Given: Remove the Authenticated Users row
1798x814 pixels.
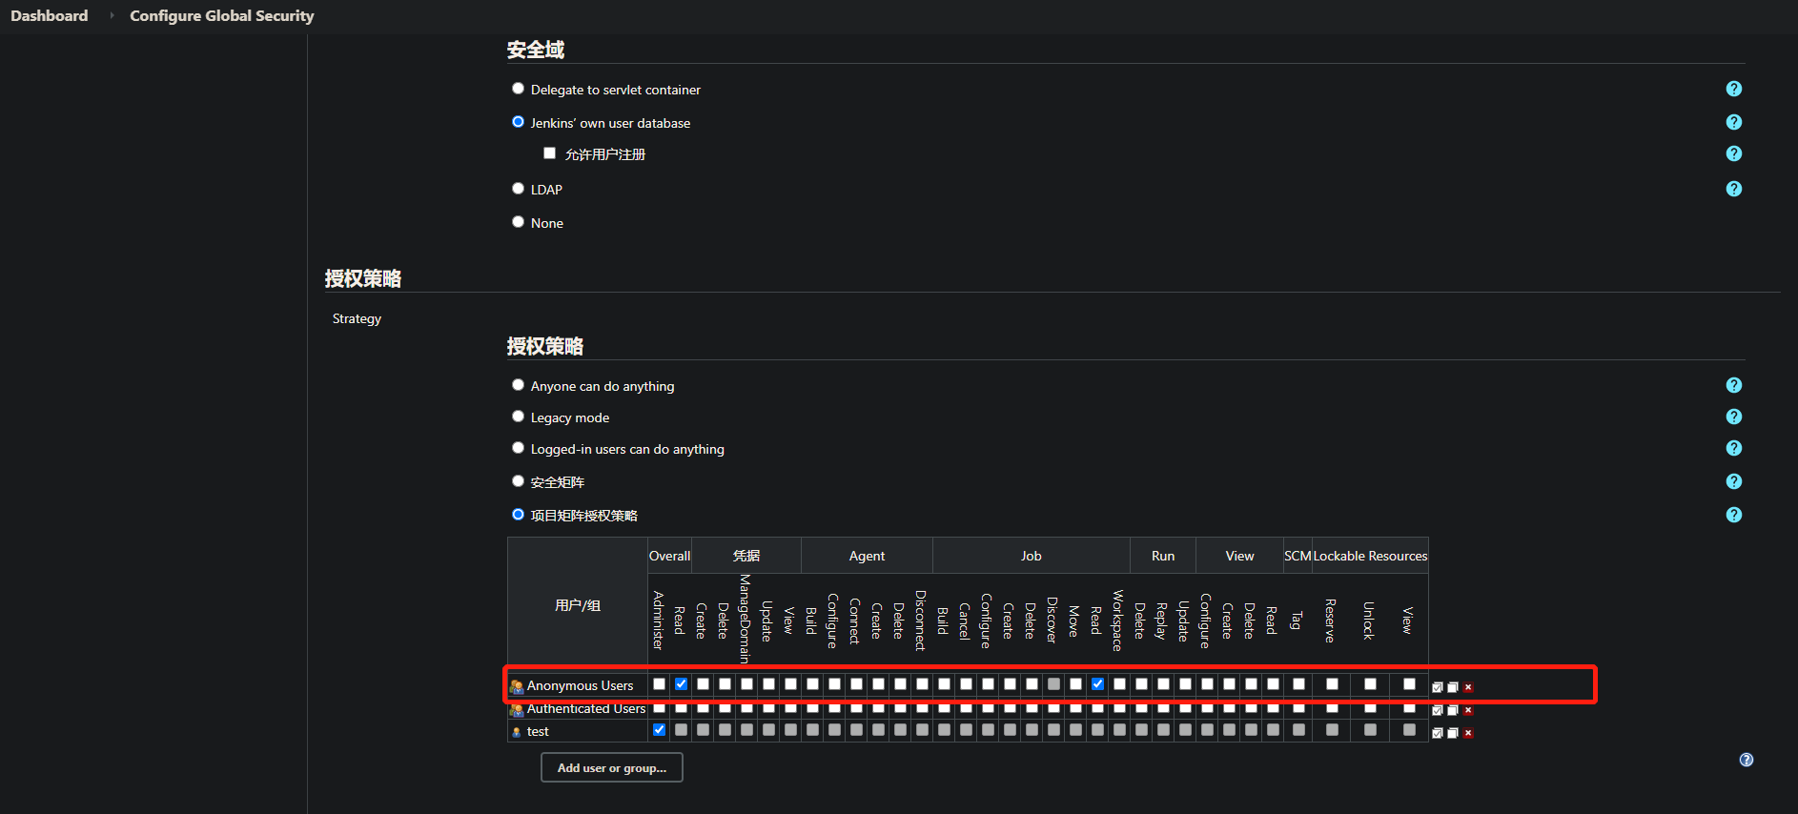Looking at the screenshot, I should (1468, 710).
